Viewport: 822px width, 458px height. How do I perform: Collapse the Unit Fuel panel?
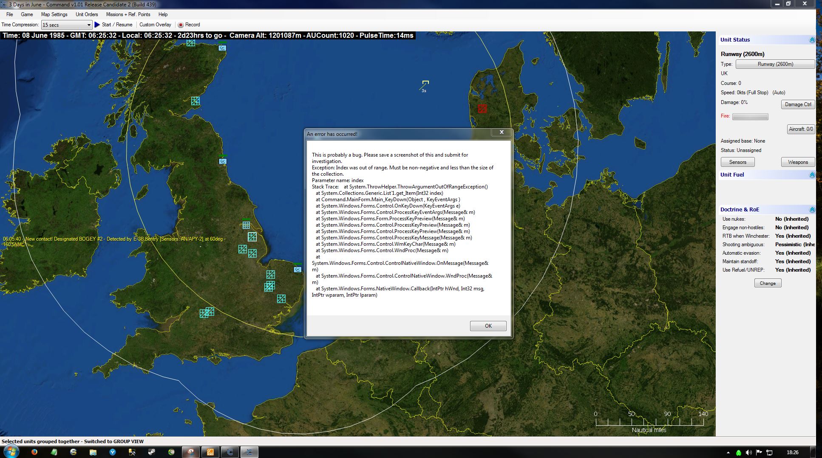[812, 175]
